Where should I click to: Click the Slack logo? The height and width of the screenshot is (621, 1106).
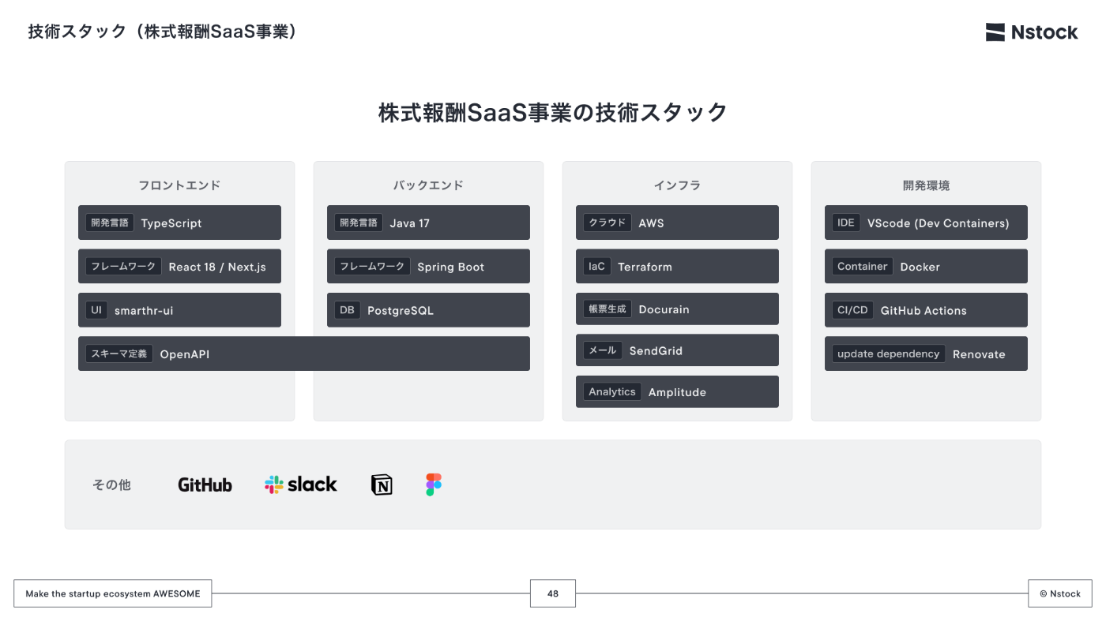coord(301,484)
